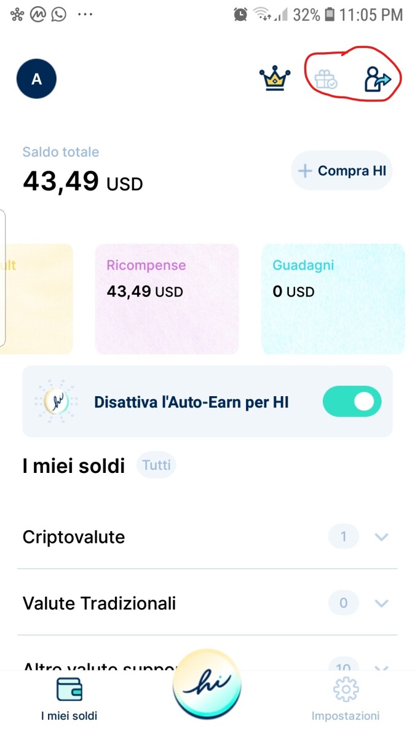415x737 pixels.
Task: Tap the central hi logo button
Action: tap(207, 684)
